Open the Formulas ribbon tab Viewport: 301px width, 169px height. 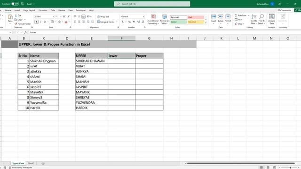43,10
